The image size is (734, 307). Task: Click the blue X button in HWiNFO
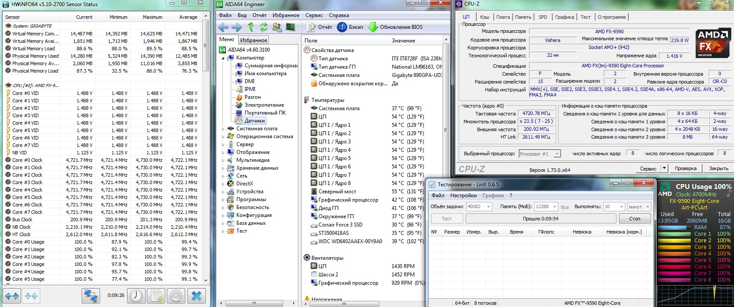[197, 296]
